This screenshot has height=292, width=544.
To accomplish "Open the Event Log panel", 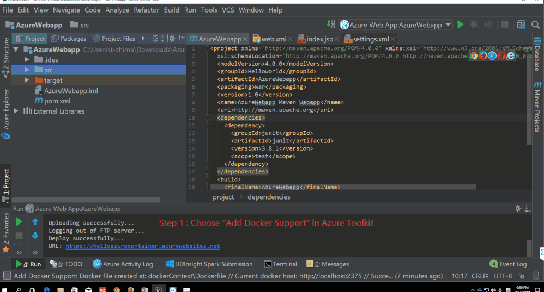I will [508, 264].
